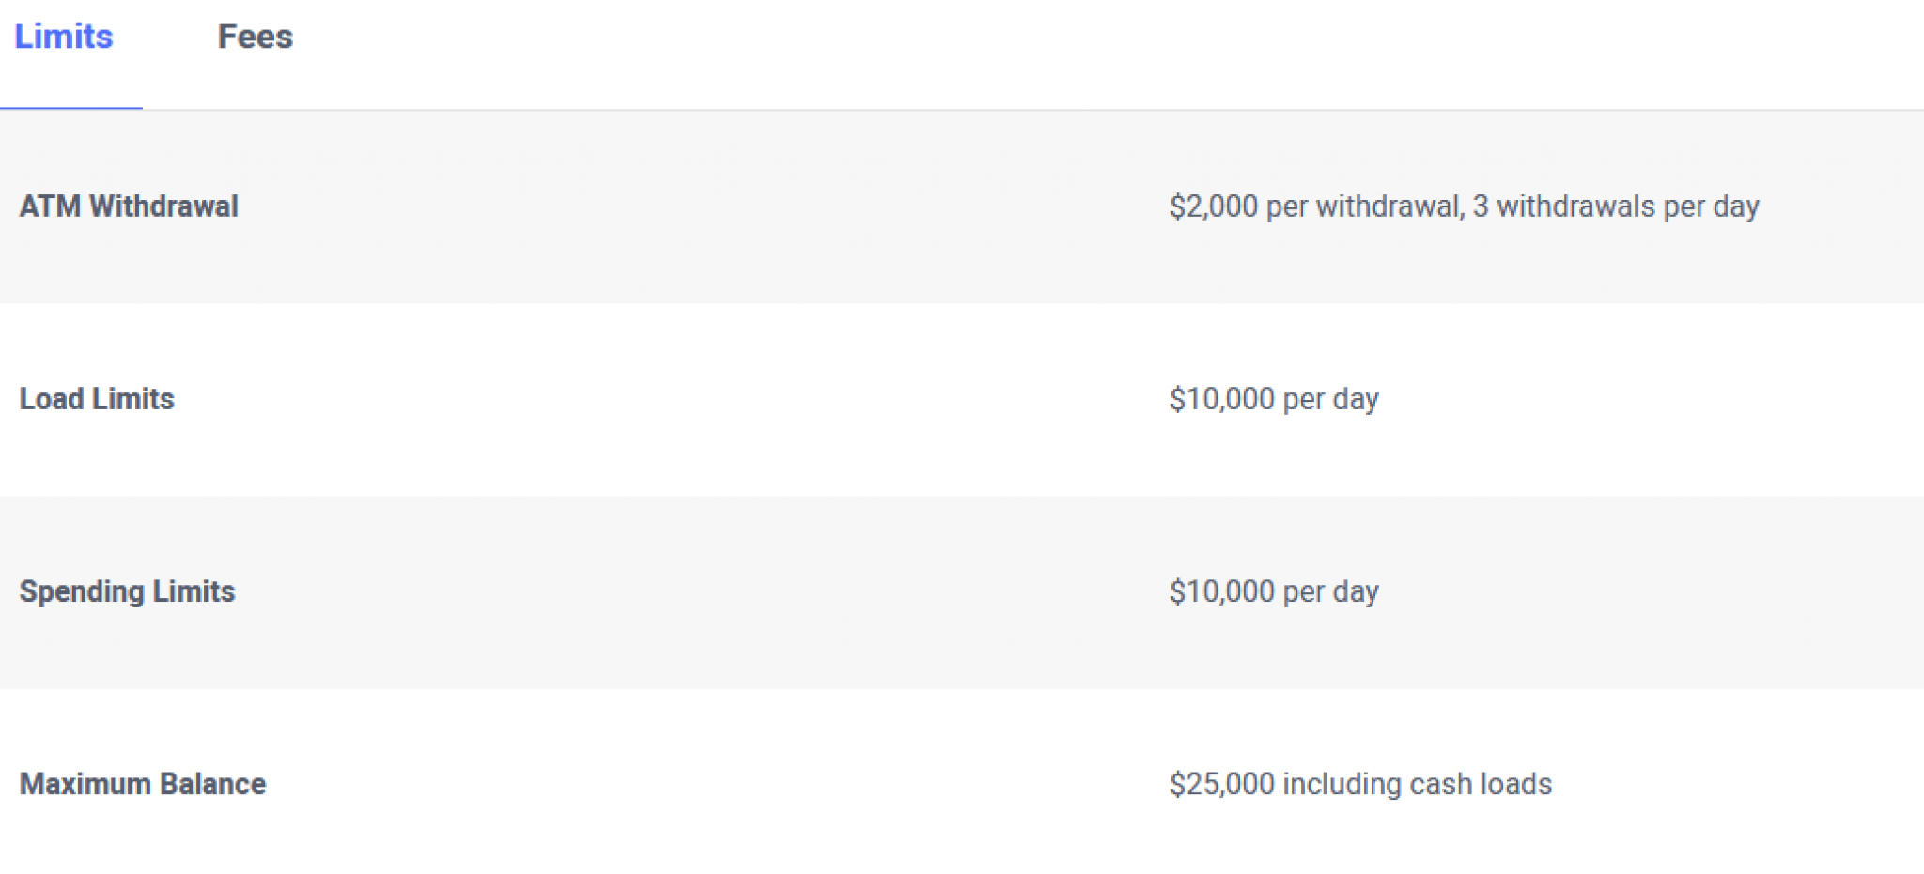Select the word "Withdrawal" in row label
Image resolution: width=1924 pixels, height=874 pixels.
pos(163,207)
